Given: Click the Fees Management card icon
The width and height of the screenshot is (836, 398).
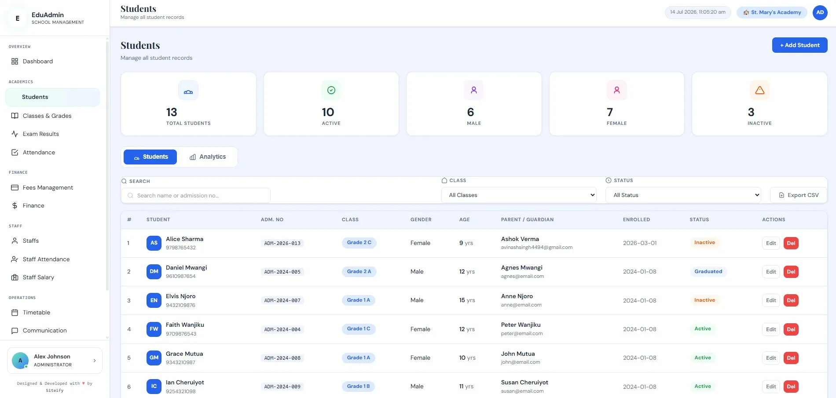Looking at the screenshot, I should coord(15,187).
